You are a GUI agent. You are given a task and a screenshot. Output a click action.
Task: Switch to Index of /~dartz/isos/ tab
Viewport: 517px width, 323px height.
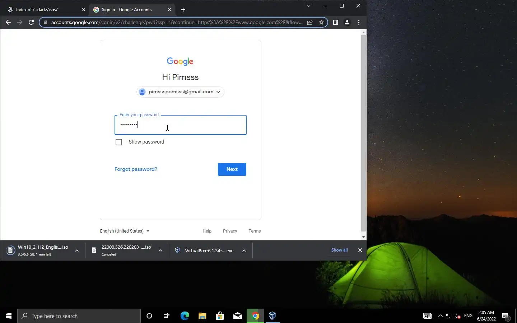pos(47,10)
